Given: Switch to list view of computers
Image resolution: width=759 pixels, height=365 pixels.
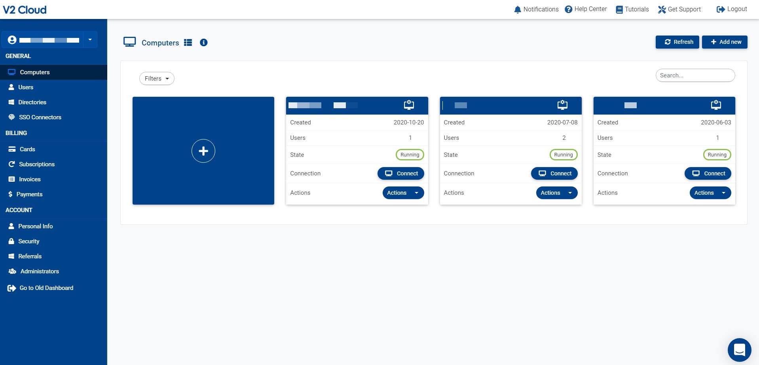Looking at the screenshot, I should pos(188,43).
